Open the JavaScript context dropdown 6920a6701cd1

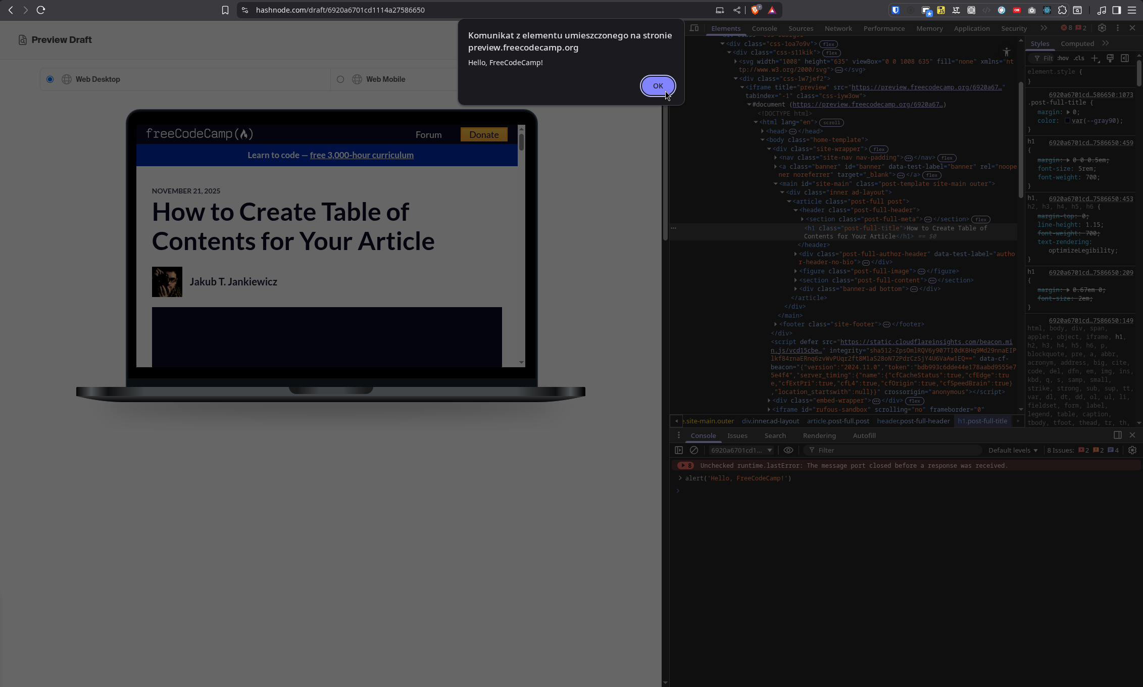pos(741,450)
